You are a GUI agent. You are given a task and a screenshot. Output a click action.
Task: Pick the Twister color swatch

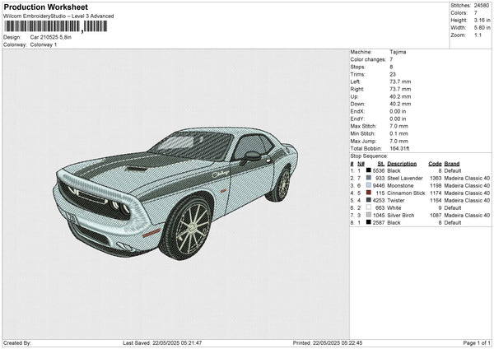point(368,200)
